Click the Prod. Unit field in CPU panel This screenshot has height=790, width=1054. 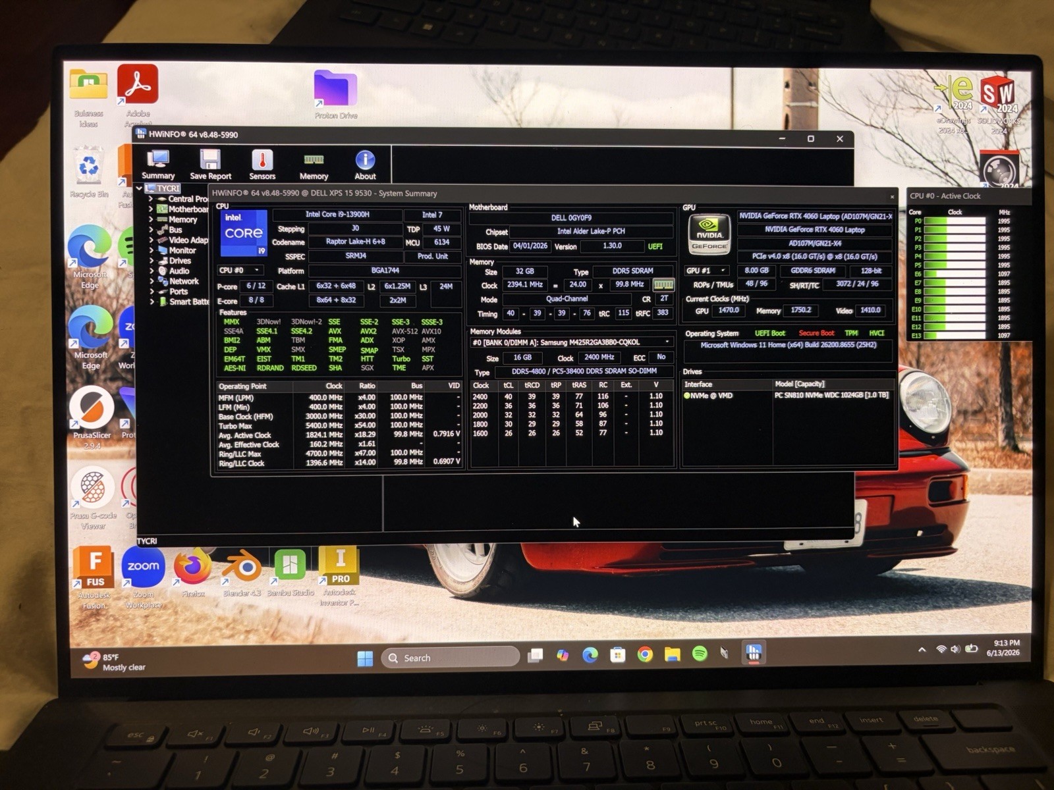tap(432, 256)
